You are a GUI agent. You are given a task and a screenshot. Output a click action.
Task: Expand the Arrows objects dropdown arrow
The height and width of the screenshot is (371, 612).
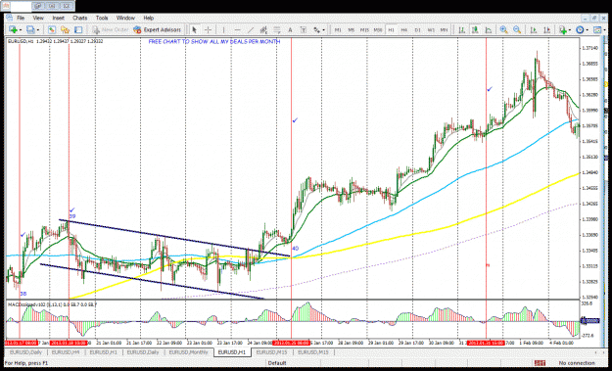(x=323, y=30)
